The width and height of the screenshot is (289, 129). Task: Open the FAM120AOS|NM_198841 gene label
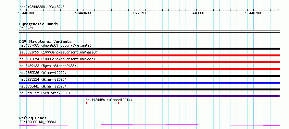(38, 122)
